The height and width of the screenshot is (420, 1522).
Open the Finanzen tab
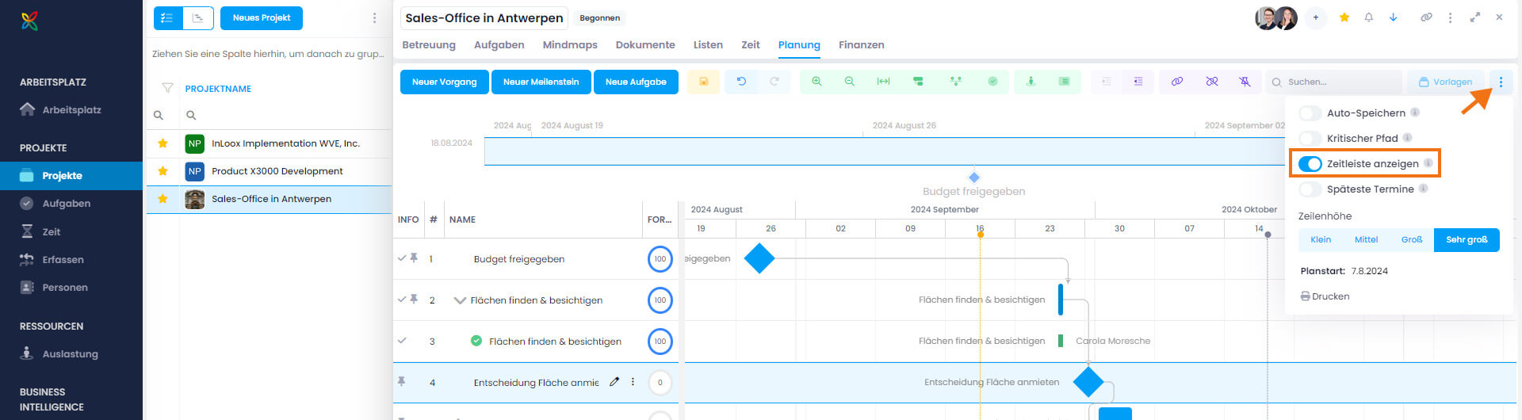point(862,45)
